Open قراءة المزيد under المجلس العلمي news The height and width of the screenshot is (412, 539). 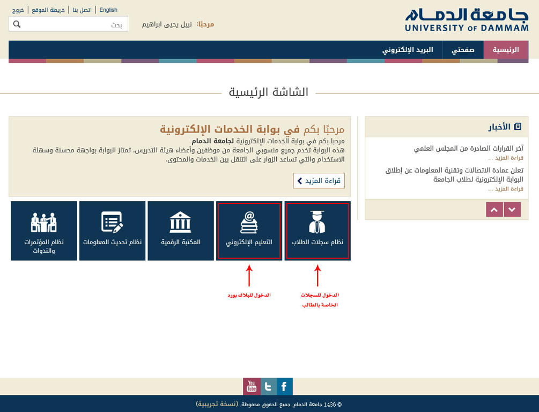506,158
